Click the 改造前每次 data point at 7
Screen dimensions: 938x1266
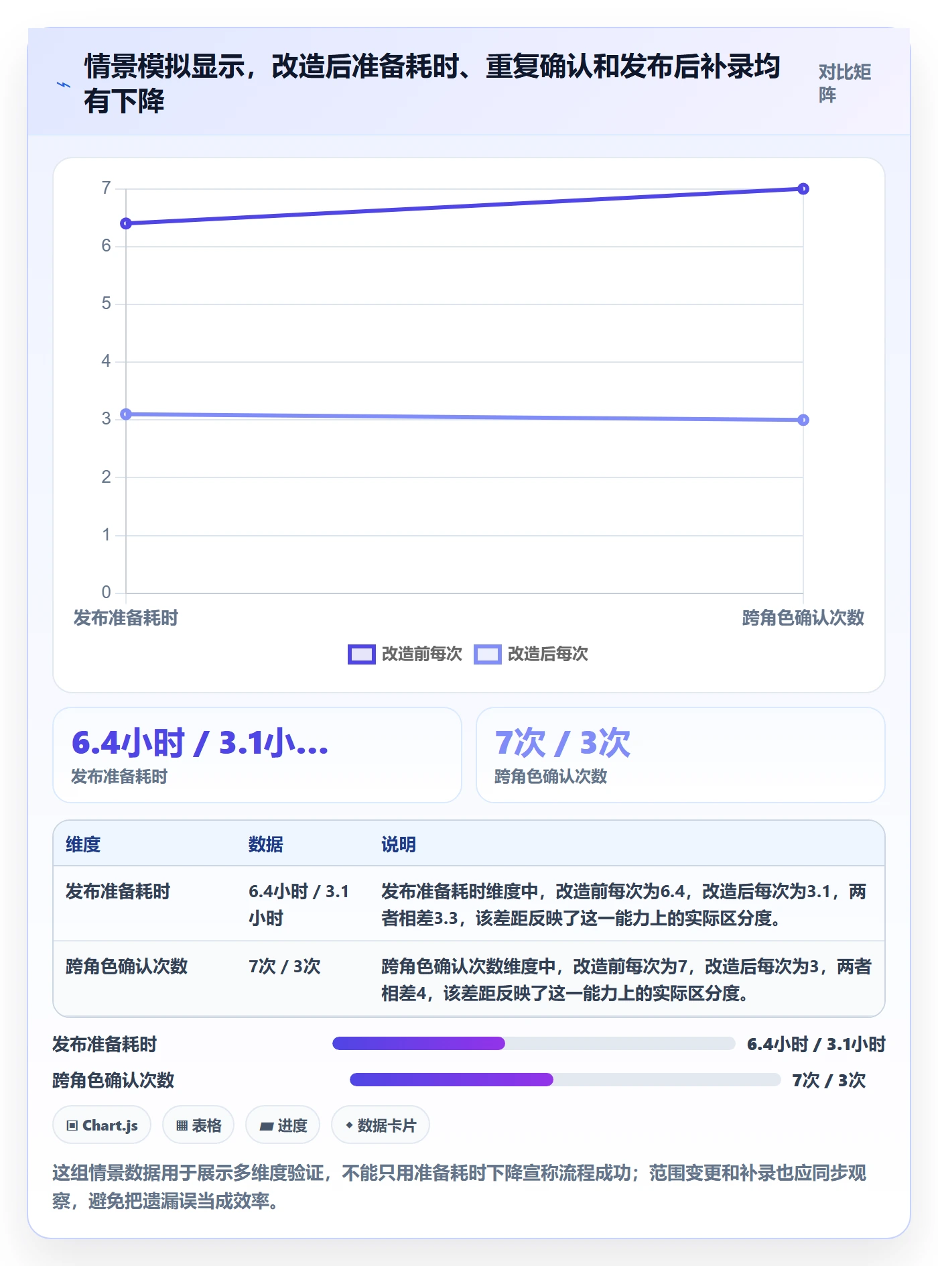(x=803, y=189)
